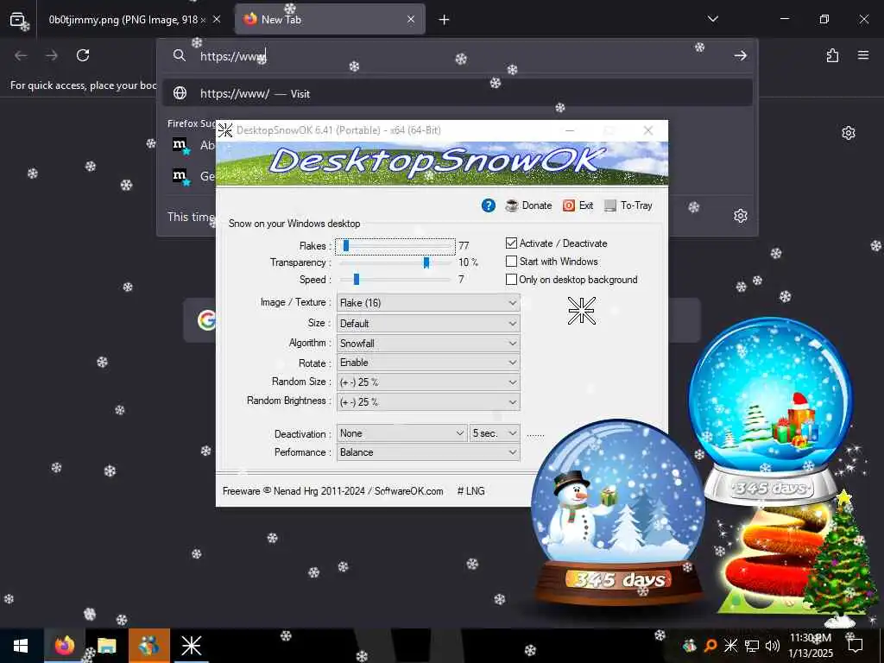Image resolution: width=884 pixels, height=663 pixels.
Task: Click Firefox icon in taskbar
Action: coord(64,646)
